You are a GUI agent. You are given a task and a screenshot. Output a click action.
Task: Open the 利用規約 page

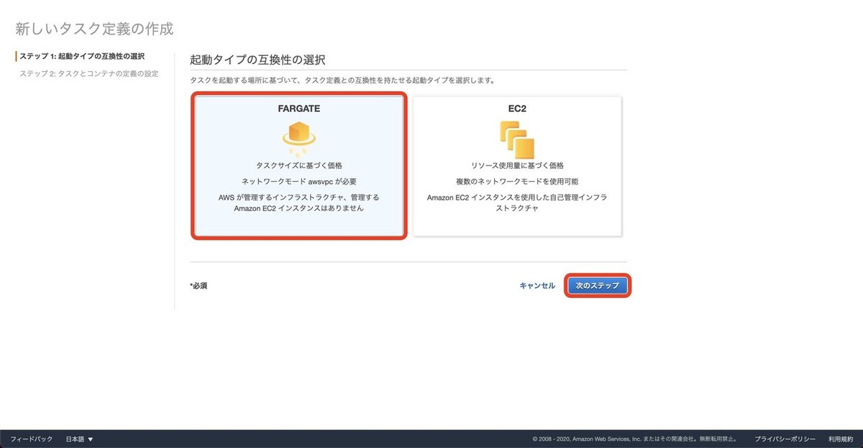(839, 438)
